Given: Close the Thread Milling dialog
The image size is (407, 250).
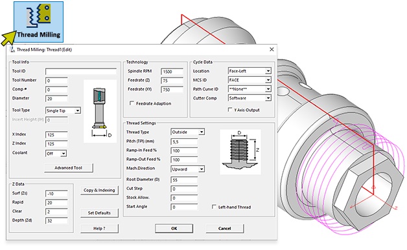Looking at the screenshot, I should (x=272, y=49).
